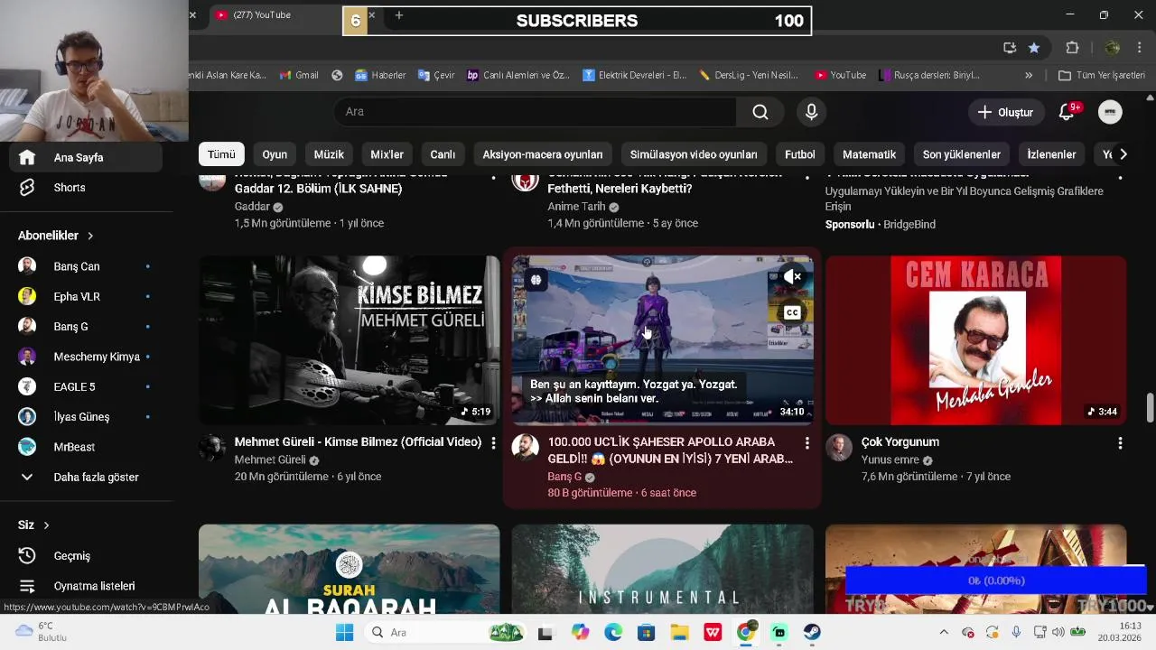Open the Mehmet Güreli channel avatar
This screenshot has height=650, width=1156.
click(212, 447)
